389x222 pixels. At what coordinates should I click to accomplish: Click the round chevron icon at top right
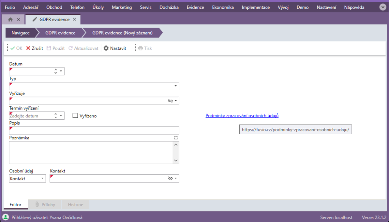(x=383, y=7)
